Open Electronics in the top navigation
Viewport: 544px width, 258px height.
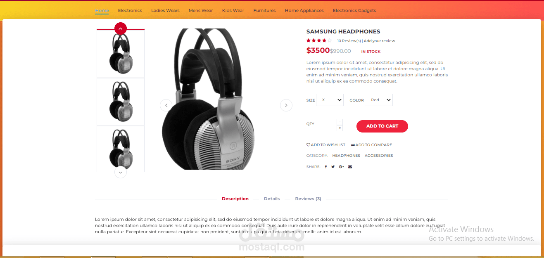pos(130,10)
